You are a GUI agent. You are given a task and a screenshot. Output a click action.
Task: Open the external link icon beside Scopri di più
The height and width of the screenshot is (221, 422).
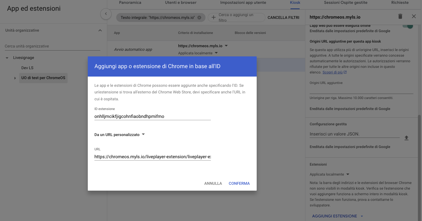(345, 72)
